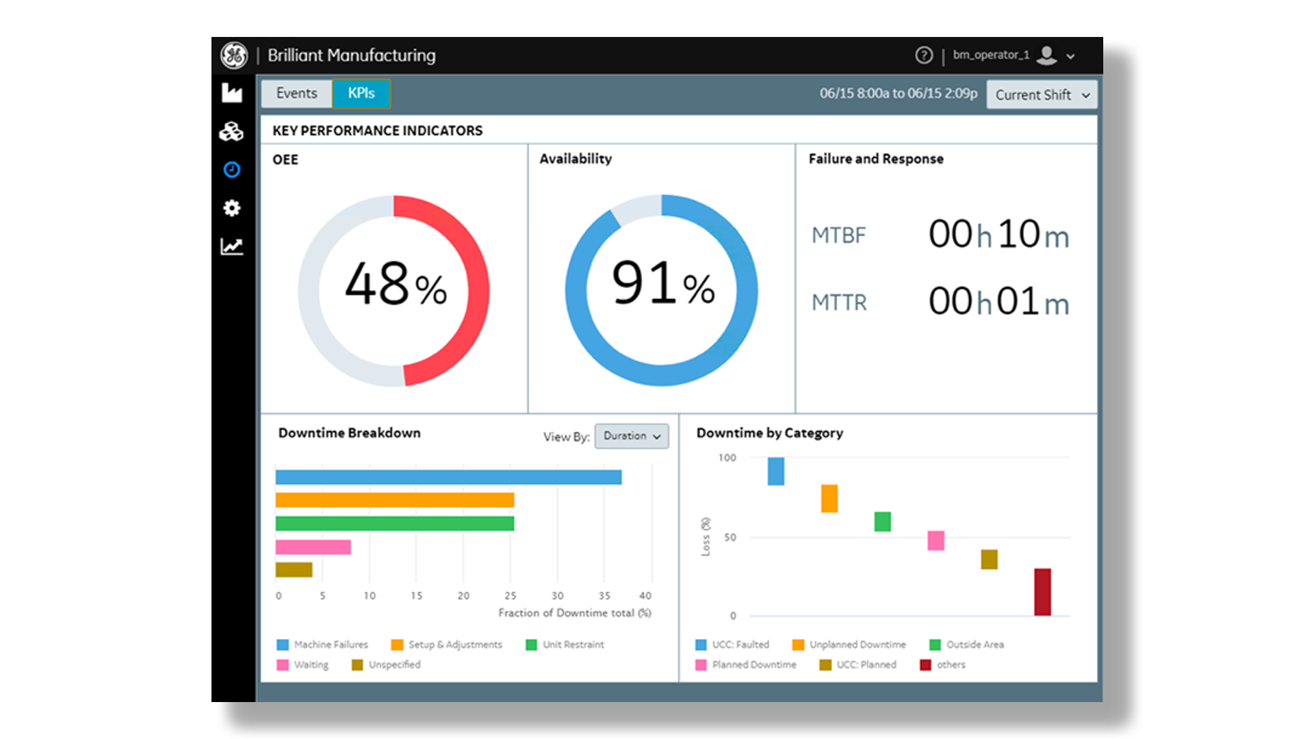The width and height of the screenshot is (1314, 739).
Task: Click the Unplanned Downtime legend swatch
Action: (x=798, y=645)
